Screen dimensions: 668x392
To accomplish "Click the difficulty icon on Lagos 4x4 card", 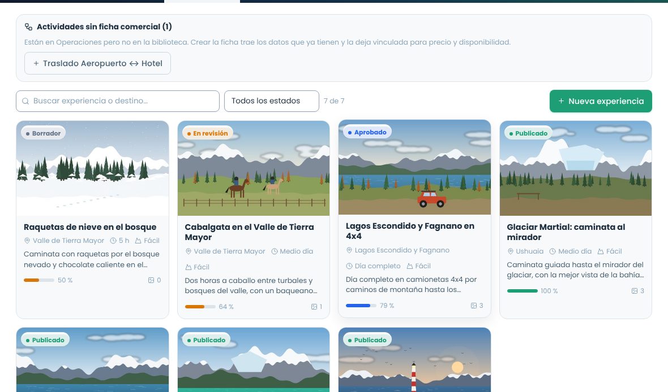I will coord(410,266).
